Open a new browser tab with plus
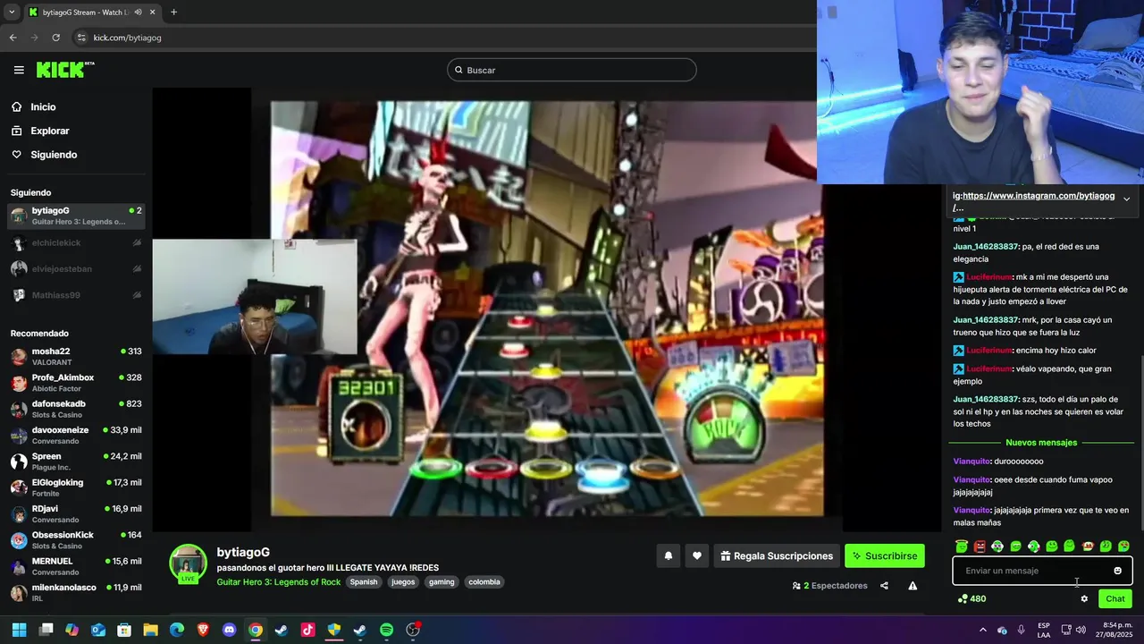The width and height of the screenshot is (1144, 644). click(173, 13)
